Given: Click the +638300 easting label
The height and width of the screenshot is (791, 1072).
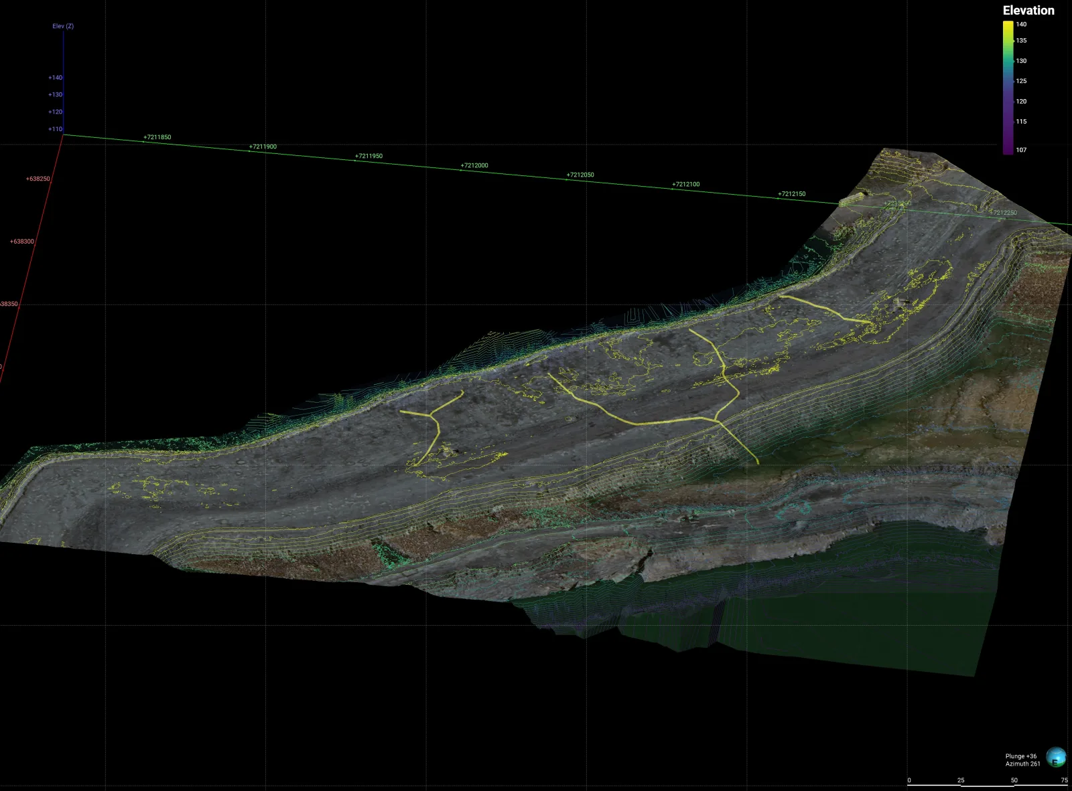Looking at the screenshot, I should pos(21,242).
